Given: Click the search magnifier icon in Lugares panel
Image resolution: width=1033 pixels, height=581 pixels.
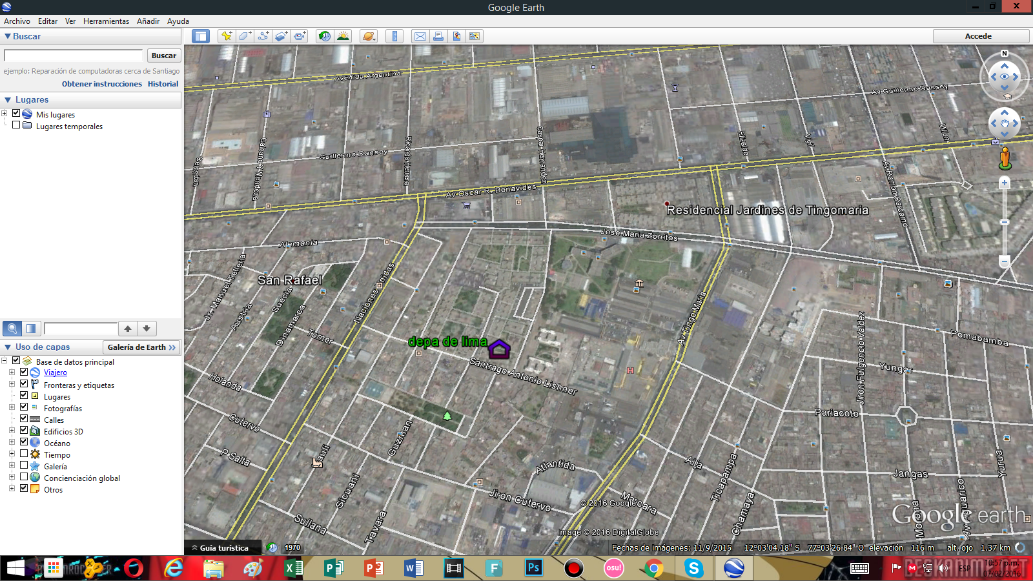Looking at the screenshot, I should coord(12,329).
